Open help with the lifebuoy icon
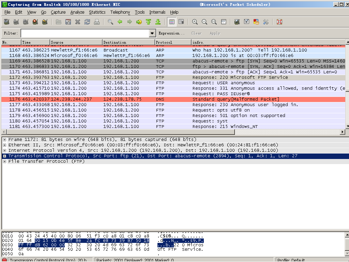The image size is (349, 262). click(x=279, y=22)
